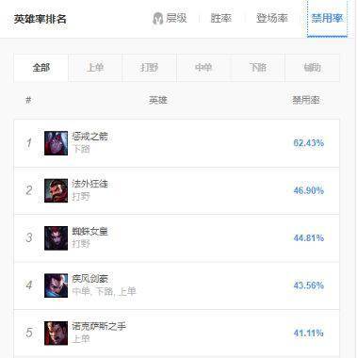Filter by 上单 position

click(x=95, y=68)
